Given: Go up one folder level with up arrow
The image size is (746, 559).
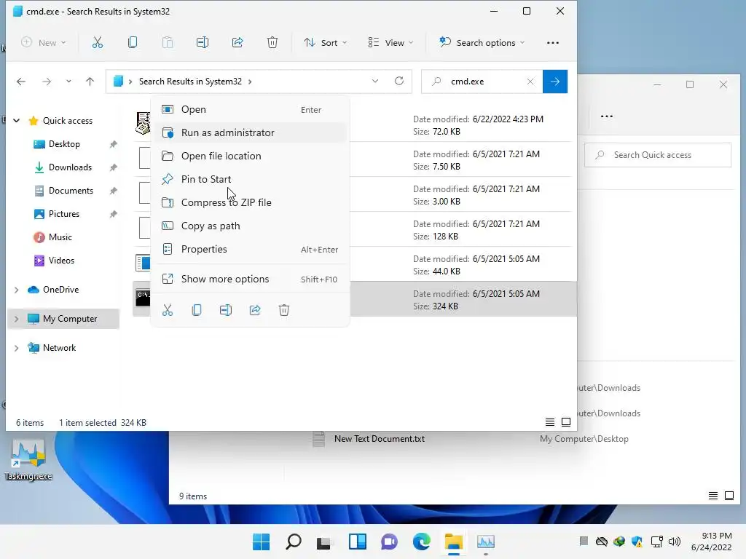Looking at the screenshot, I should pos(90,82).
